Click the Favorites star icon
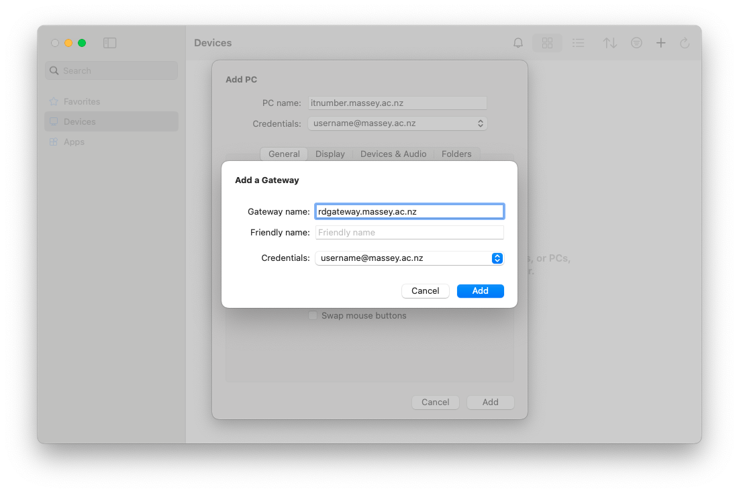This screenshot has width=739, height=493. (54, 101)
